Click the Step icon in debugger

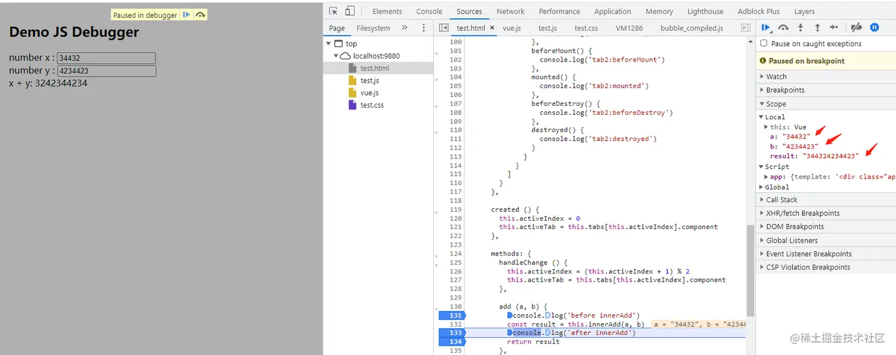tap(834, 27)
